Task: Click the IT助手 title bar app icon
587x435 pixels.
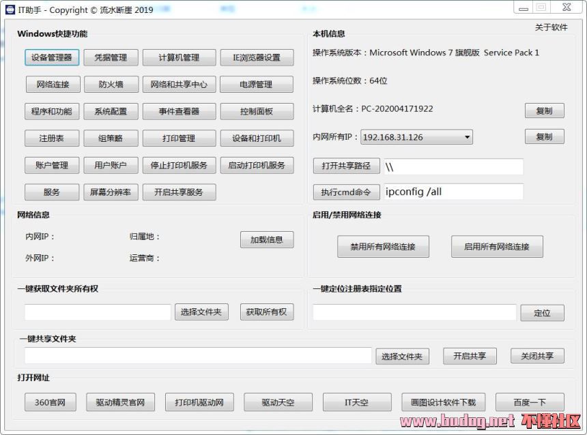Action: tap(10, 10)
